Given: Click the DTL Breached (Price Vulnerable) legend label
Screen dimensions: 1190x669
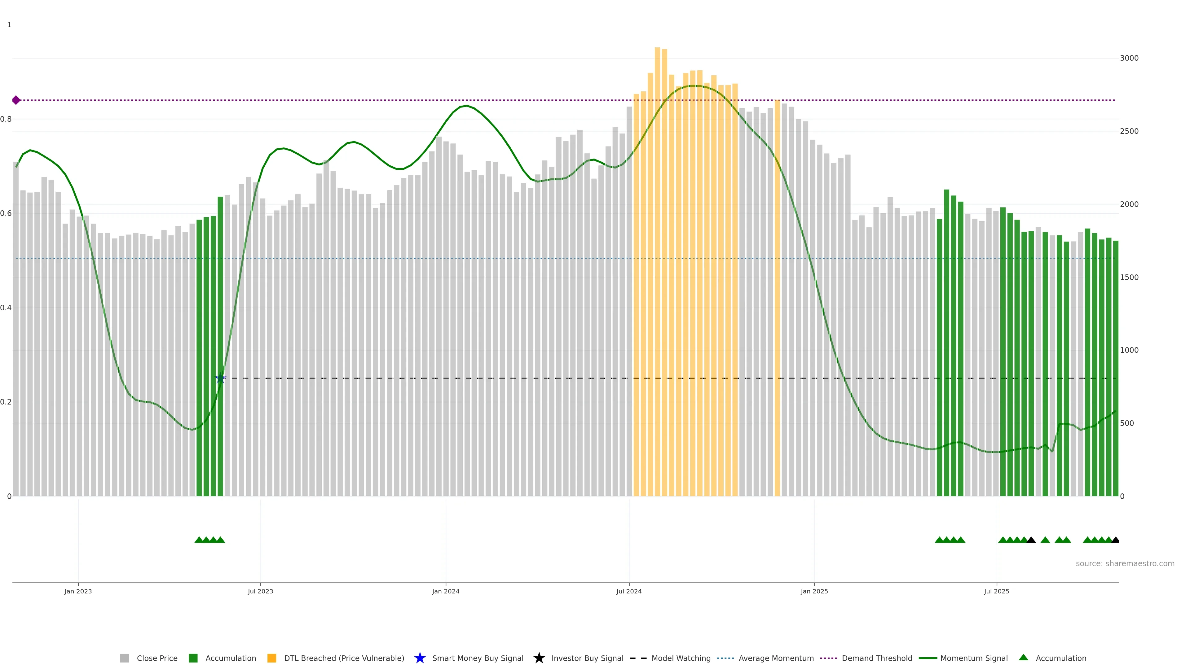Looking at the screenshot, I should point(344,658).
